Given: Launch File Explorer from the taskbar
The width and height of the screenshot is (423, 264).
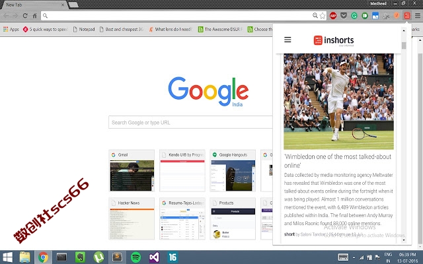Looking at the screenshot, I should click(25, 257).
